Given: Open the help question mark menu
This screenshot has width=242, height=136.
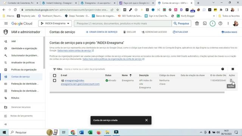Looking at the screenshot, I should (220, 23).
